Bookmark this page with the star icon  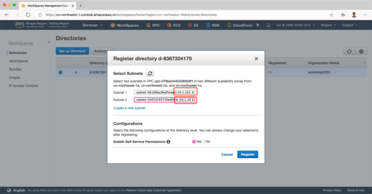coord(331,15)
